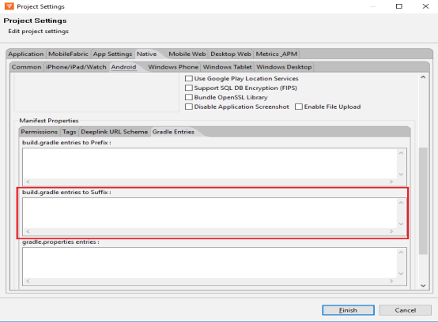The width and height of the screenshot is (438, 322).
Task: Switch to the Permissions tab
Action: click(x=39, y=132)
